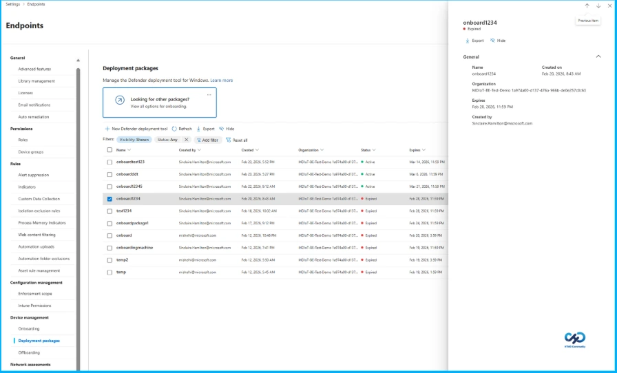Open the Status: Any filter chip
617x373 pixels.
click(167, 140)
